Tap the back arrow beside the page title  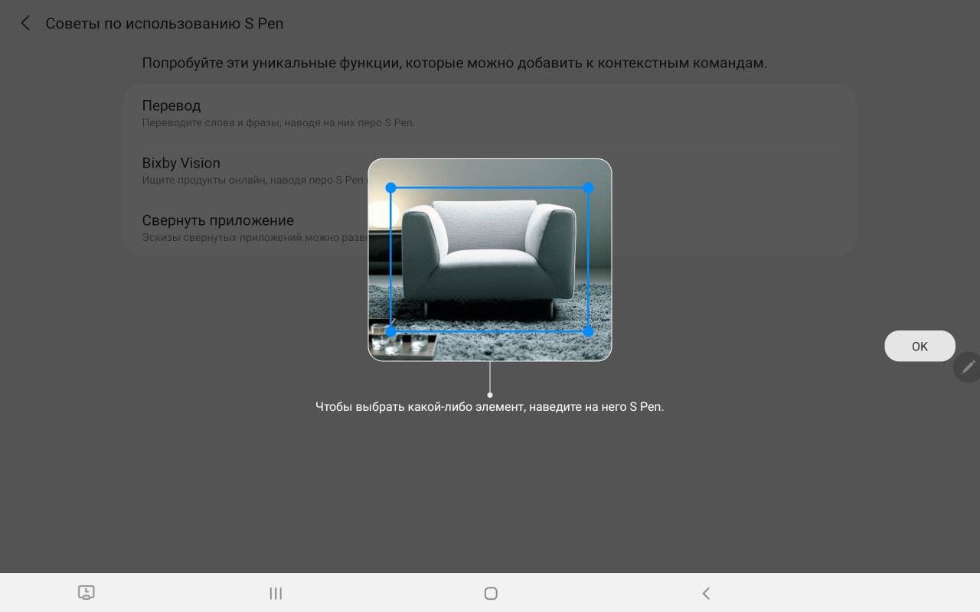(x=25, y=23)
